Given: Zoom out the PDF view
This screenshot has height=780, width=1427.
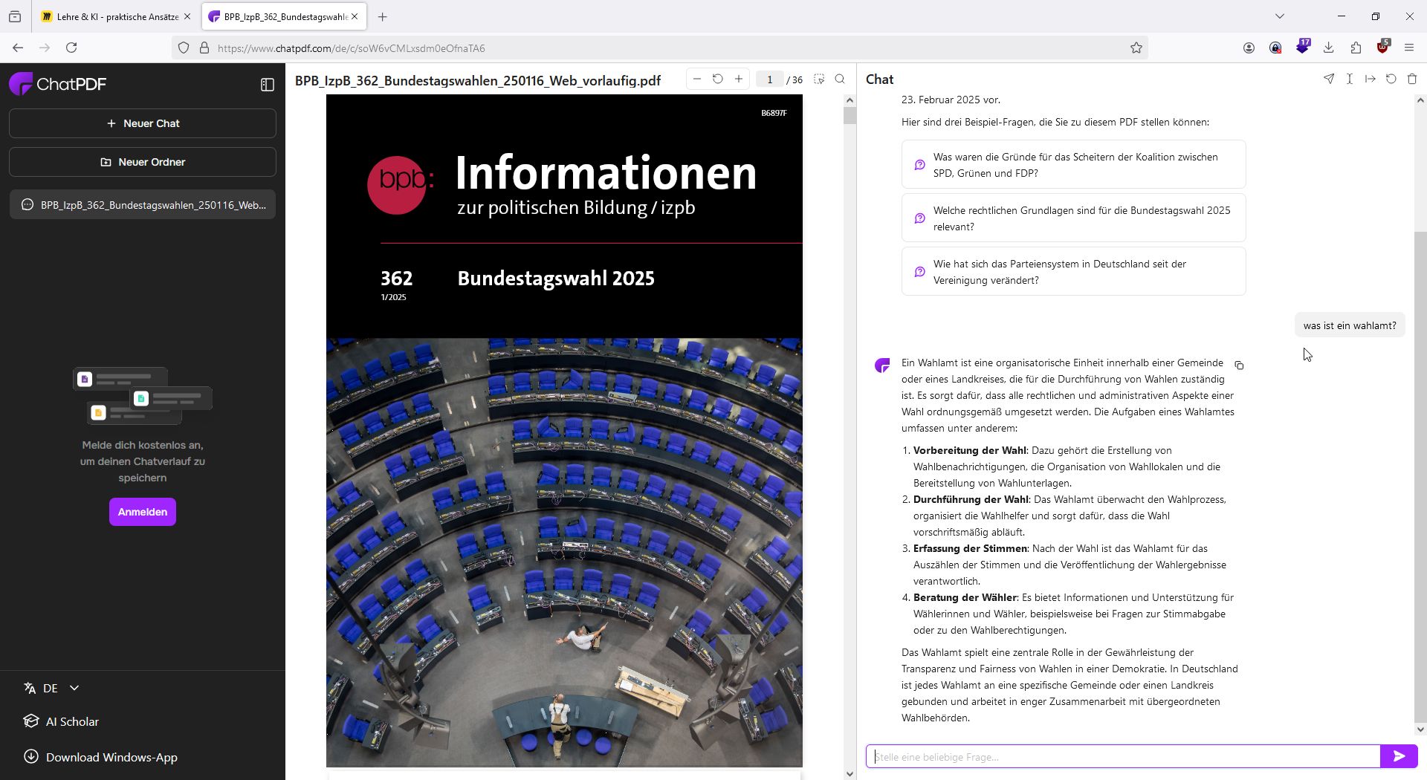Looking at the screenshot, I should click(697, 79).
